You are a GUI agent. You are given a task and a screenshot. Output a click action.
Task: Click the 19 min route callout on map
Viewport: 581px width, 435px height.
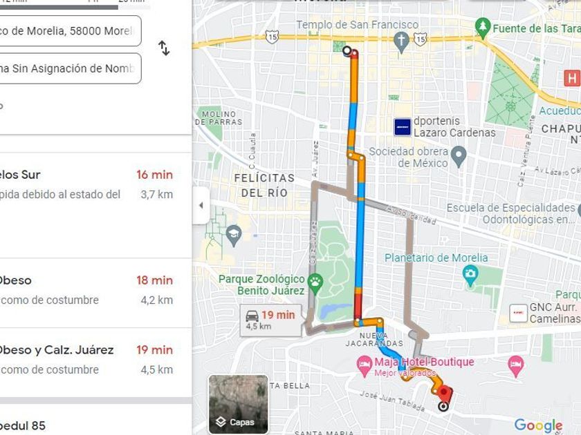(x=271, y=320)
